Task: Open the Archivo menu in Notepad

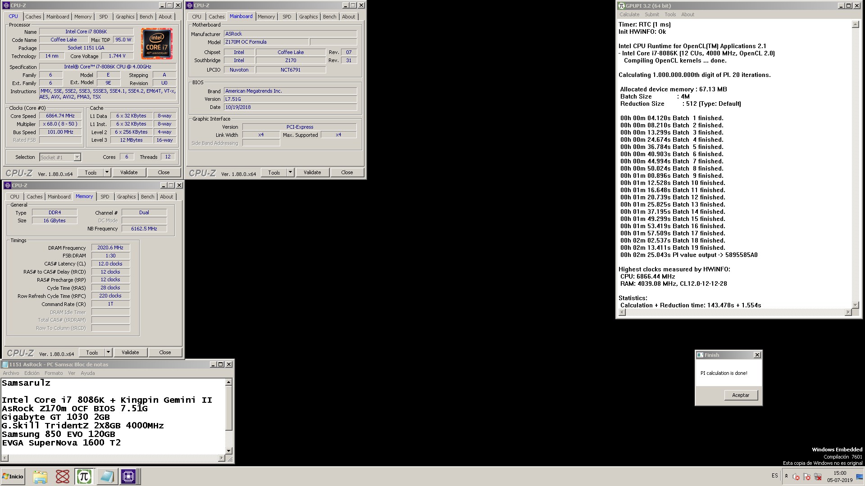Action: (x=11, y=373)
